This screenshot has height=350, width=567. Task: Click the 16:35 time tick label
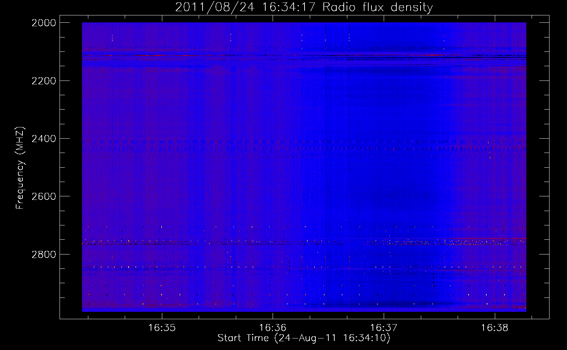point(162,328)
